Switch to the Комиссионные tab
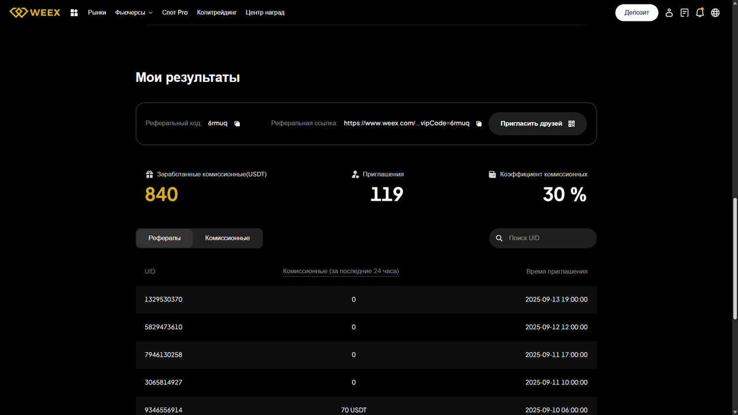Screen dimensions: 738x415 coord(227,238)
